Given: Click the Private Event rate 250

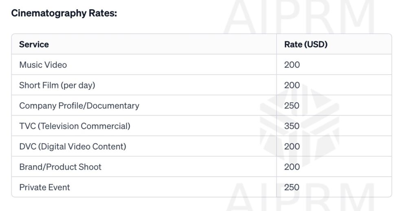Looking at the screenshot, I should [x=292, y=187].
